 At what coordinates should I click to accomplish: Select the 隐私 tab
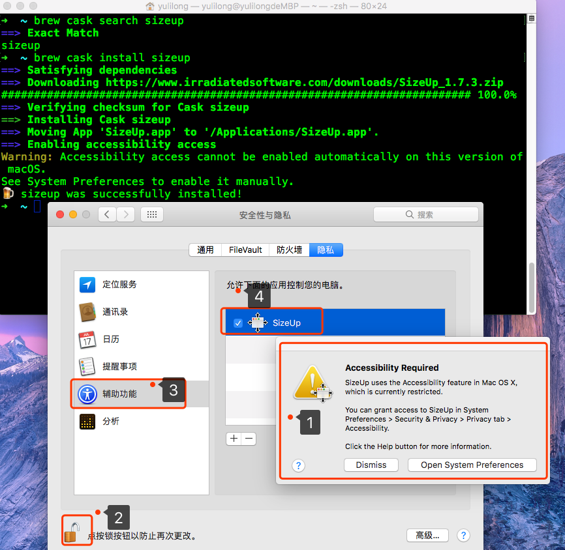(x=326, y=250)
